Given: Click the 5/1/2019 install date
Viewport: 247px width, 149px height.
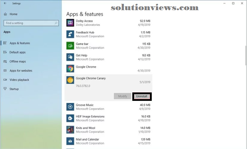Looking at the screenshot, I should (145, 82).
